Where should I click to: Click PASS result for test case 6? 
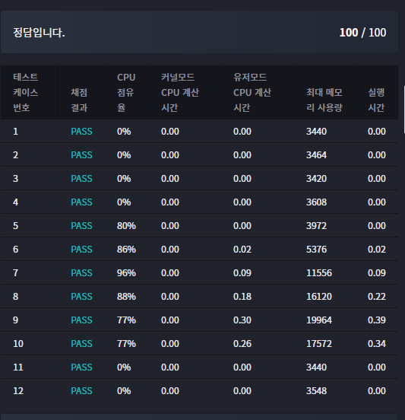81,250
